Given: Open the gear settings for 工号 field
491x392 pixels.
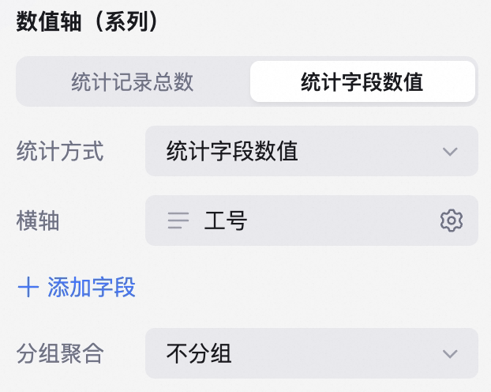Looking at the screenshot, I should coord(452,220).
